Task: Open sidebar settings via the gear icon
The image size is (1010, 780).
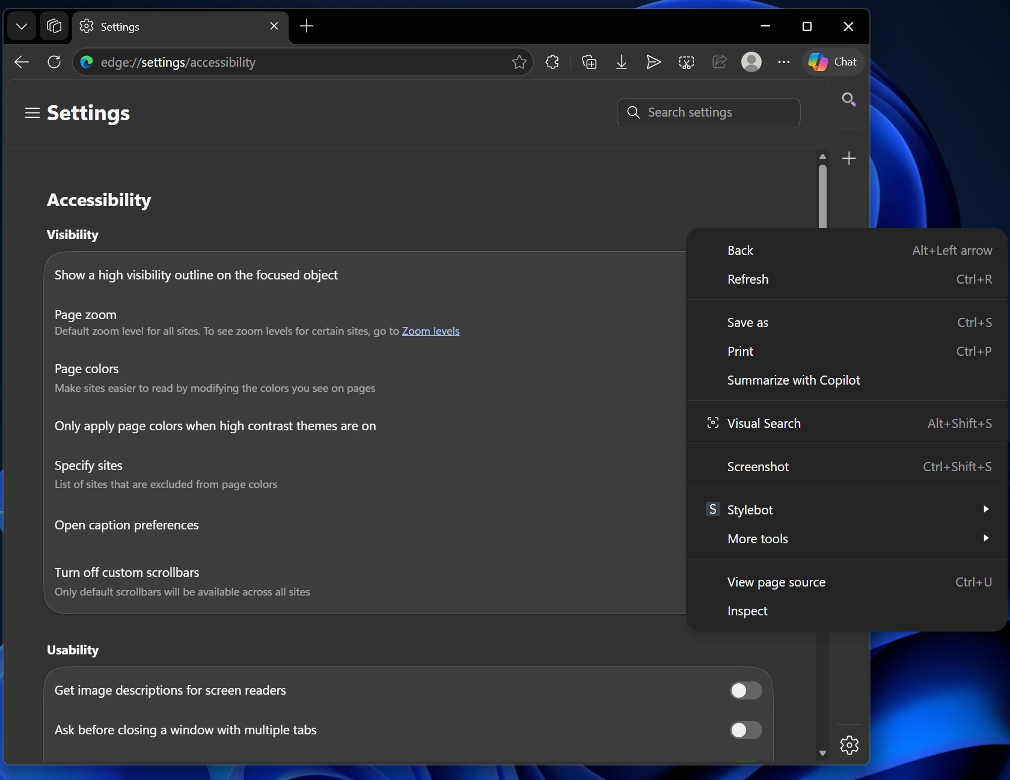Action: click(848, 745)
